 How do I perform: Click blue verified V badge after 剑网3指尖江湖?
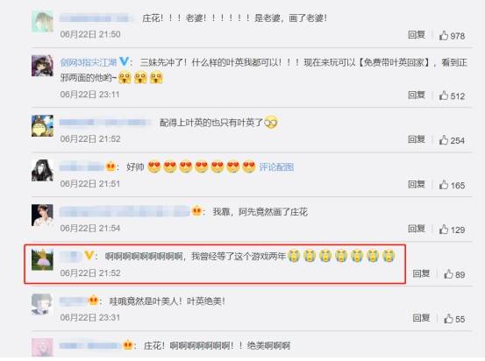point(124,61)
